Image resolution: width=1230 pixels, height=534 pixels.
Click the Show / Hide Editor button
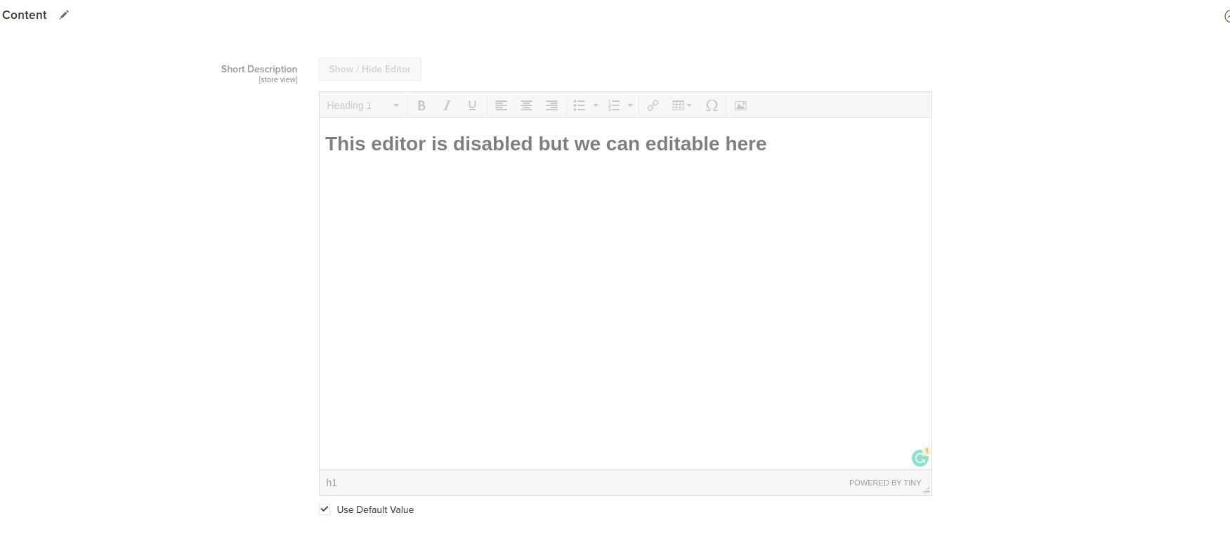tap(370, 69)
